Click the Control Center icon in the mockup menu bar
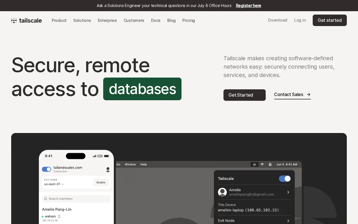358x224 pixels. coord(270,164)
